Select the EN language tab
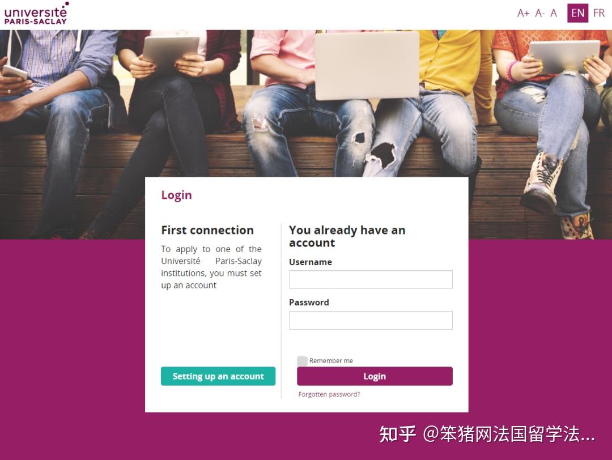 [577, 12]
